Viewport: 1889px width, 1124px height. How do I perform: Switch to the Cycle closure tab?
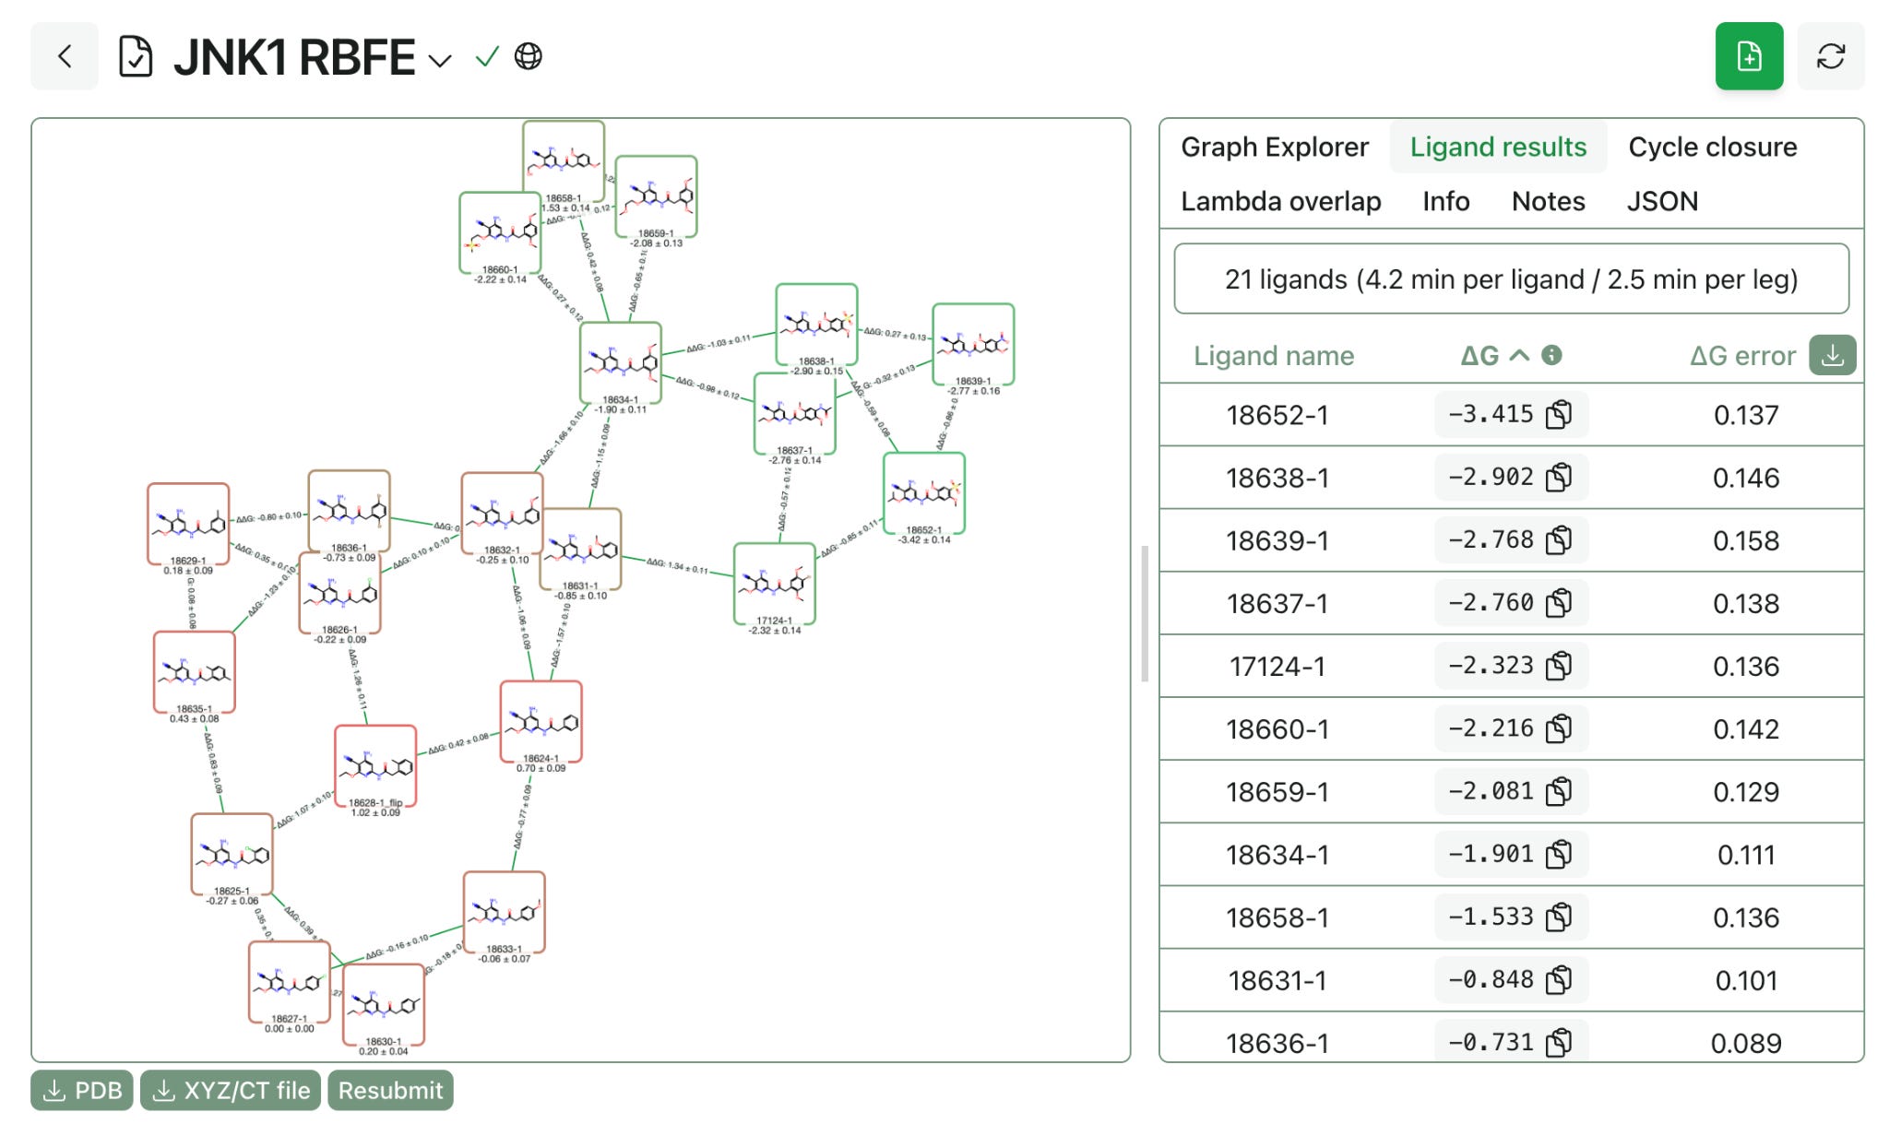coord(1712,148)
